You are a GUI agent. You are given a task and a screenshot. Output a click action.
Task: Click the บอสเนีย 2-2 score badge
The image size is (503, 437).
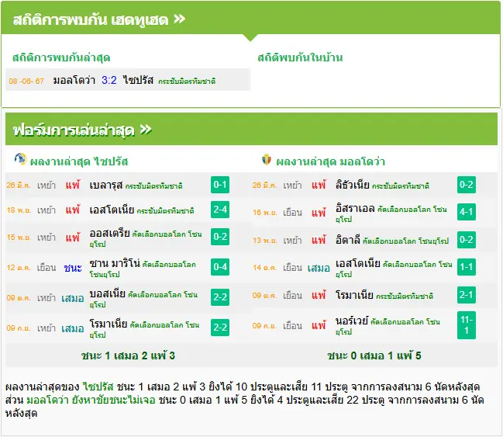click(x=220, y=297)
